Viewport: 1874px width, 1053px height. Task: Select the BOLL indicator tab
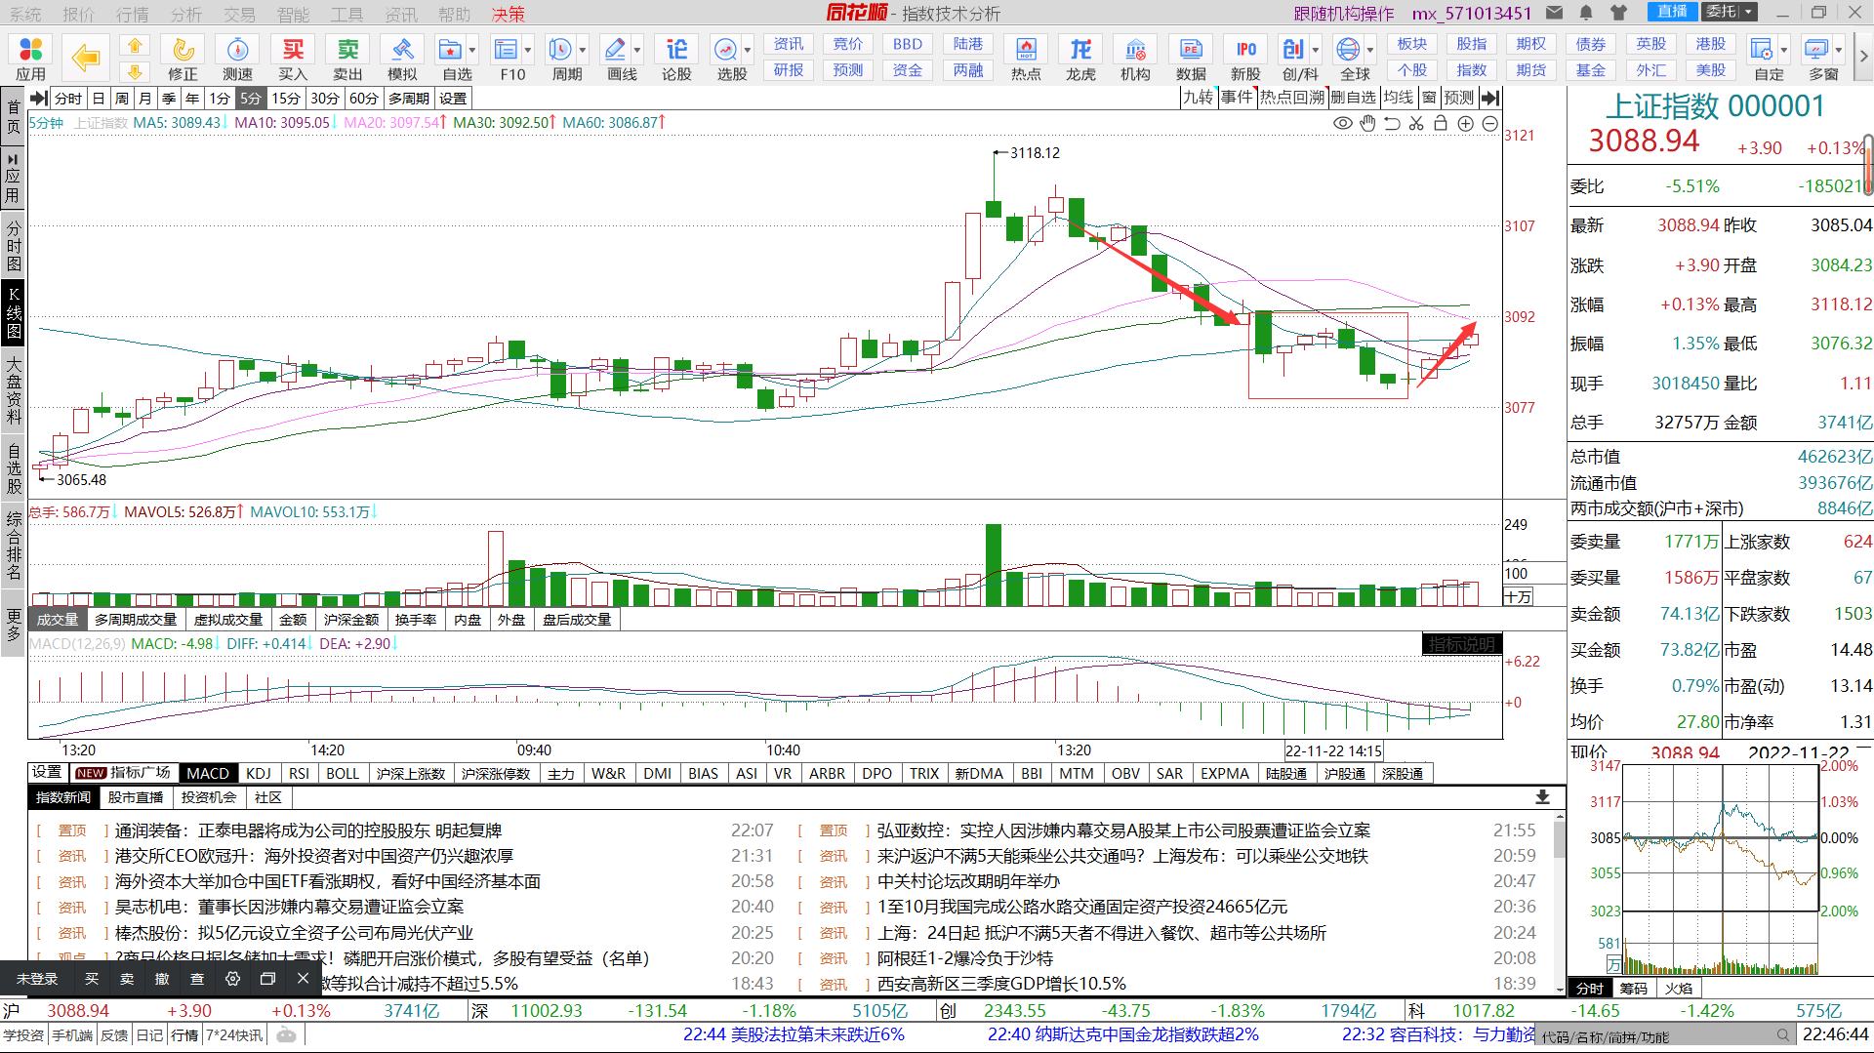click(x=343, y=773)
